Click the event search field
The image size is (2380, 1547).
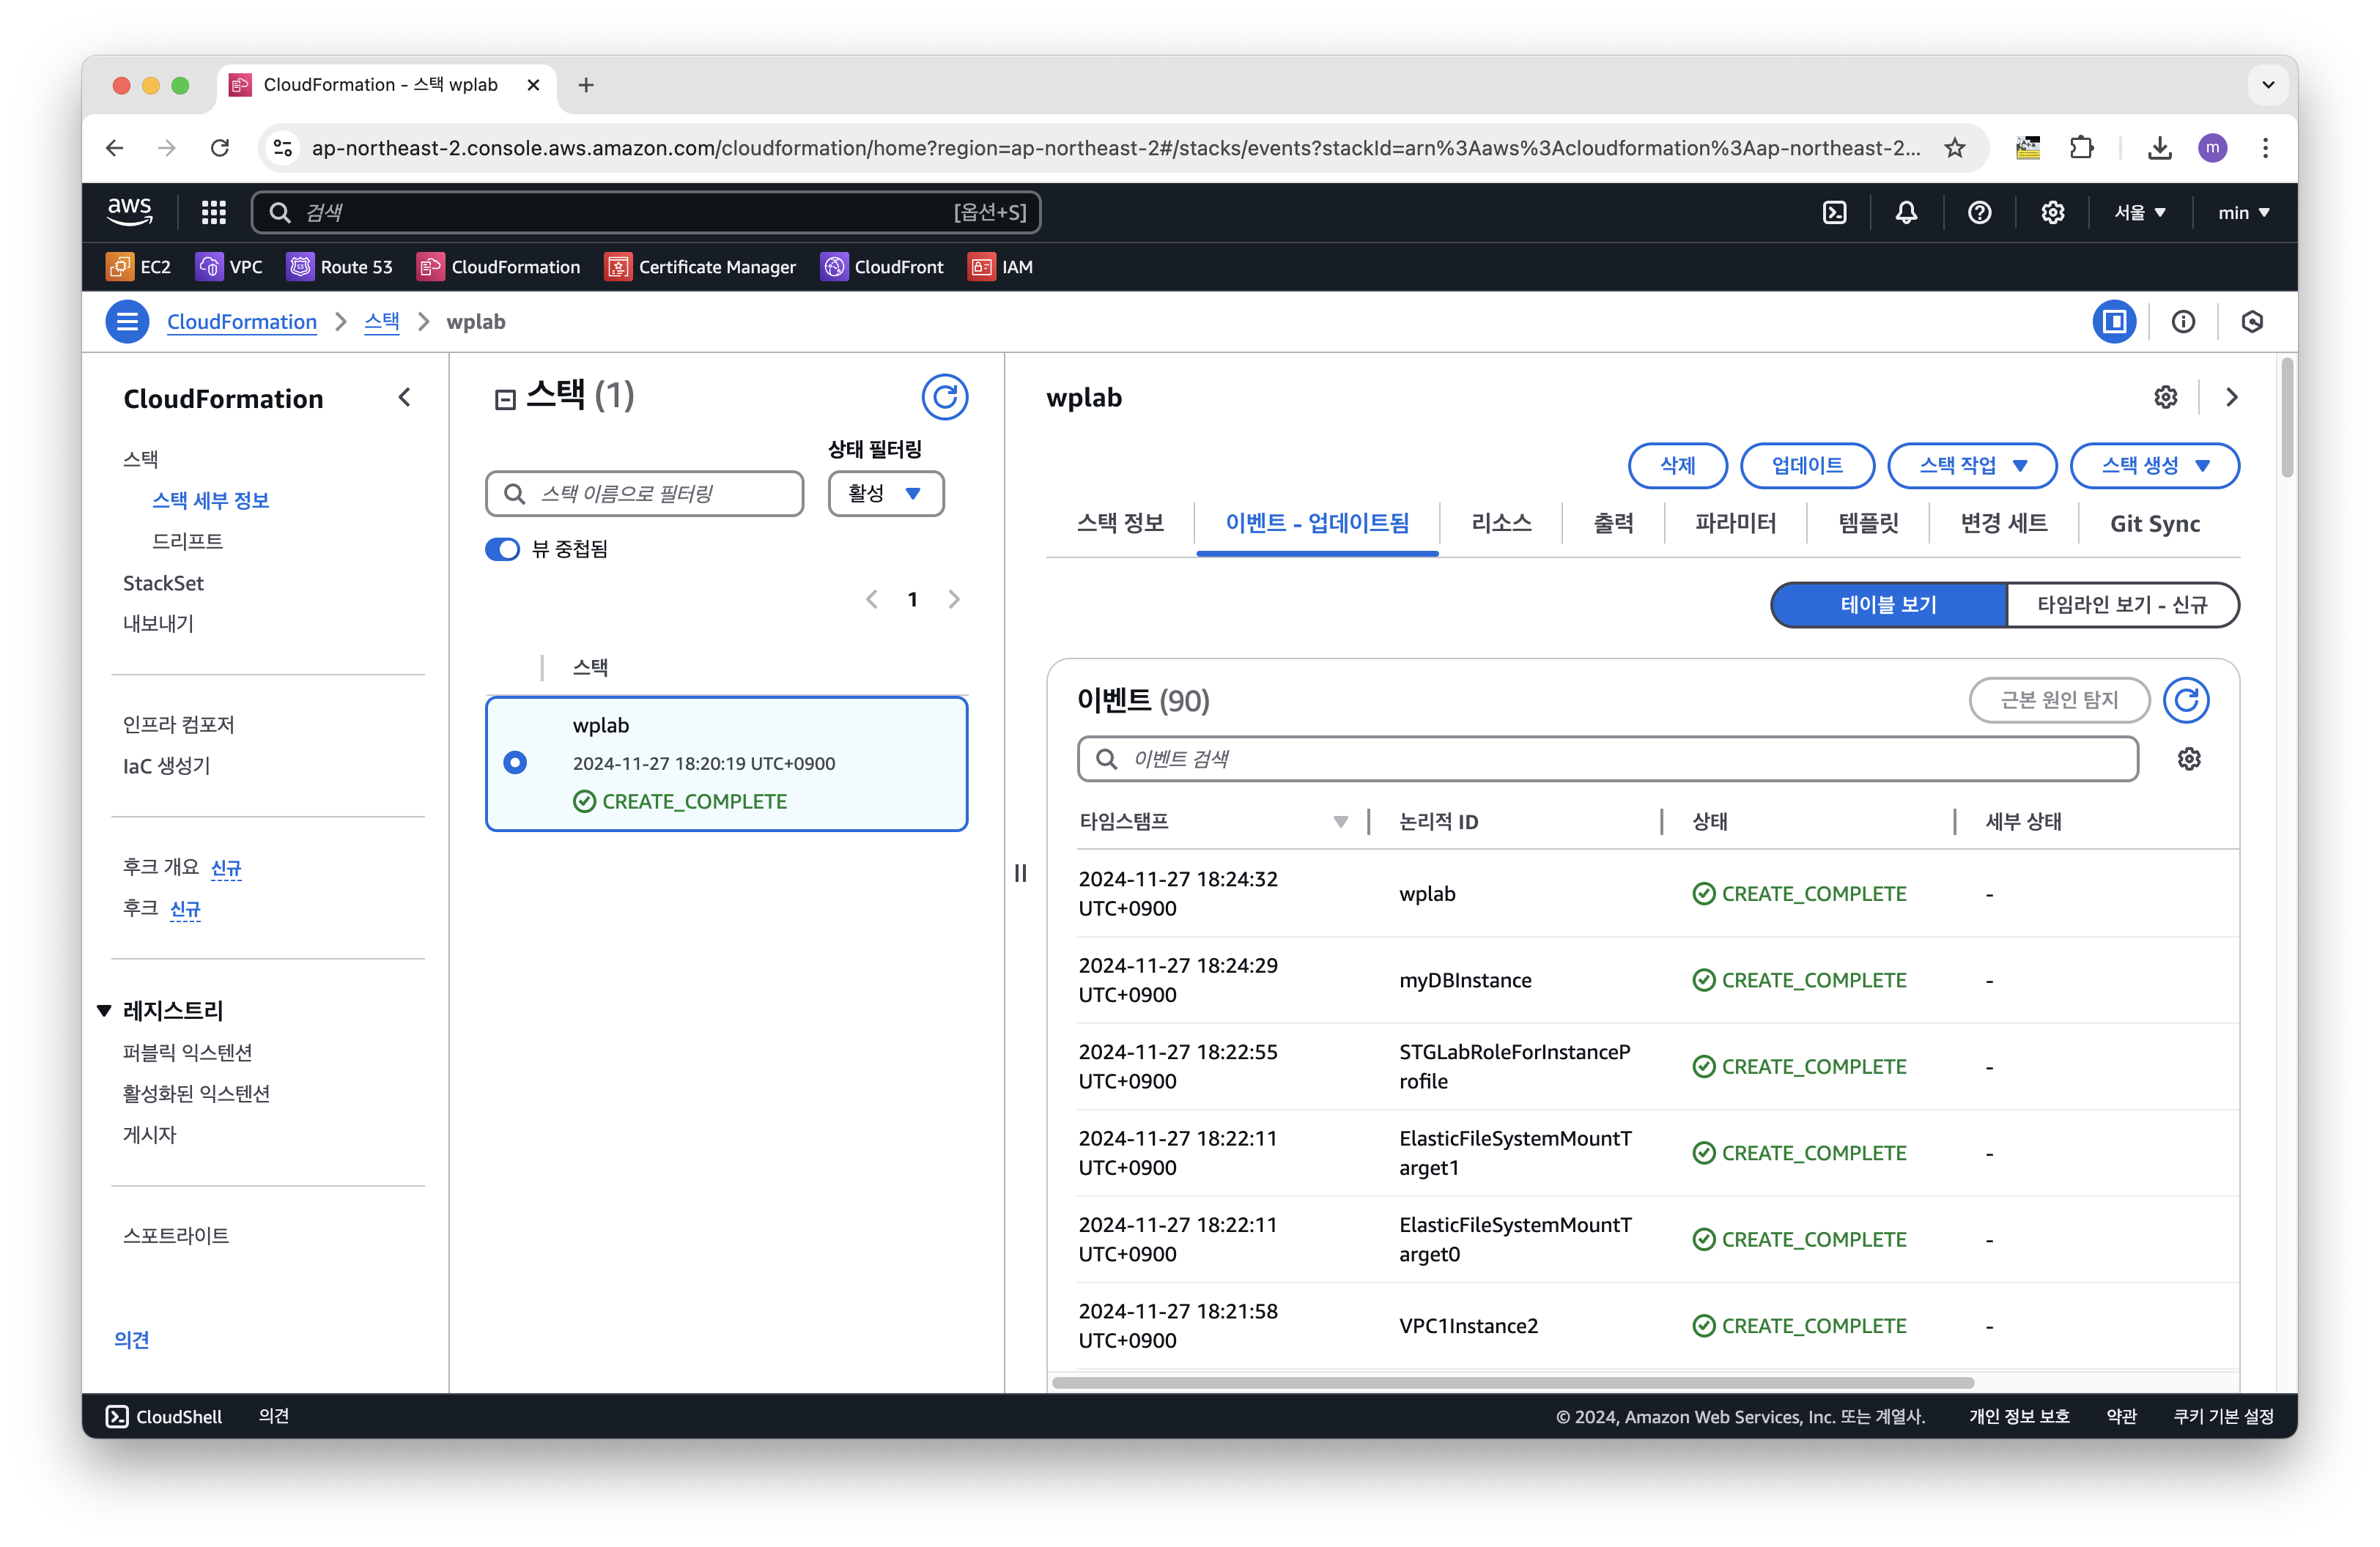coord(1607,759)
